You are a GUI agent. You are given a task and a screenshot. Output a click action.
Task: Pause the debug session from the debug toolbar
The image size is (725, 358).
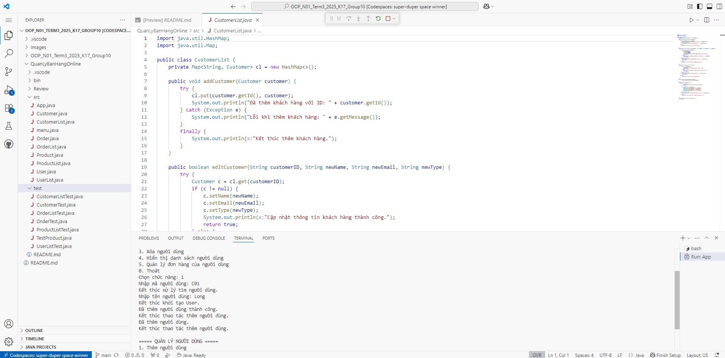click(x=339, y=18)
